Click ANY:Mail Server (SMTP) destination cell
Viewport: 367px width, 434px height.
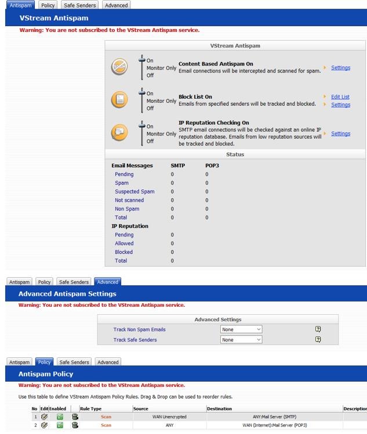[x=274, y=417]
